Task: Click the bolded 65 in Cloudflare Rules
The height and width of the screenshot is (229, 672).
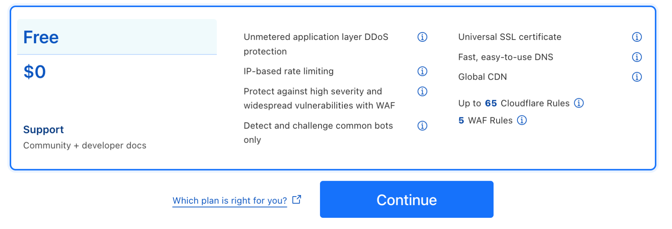Action: [x=491, y=103]
